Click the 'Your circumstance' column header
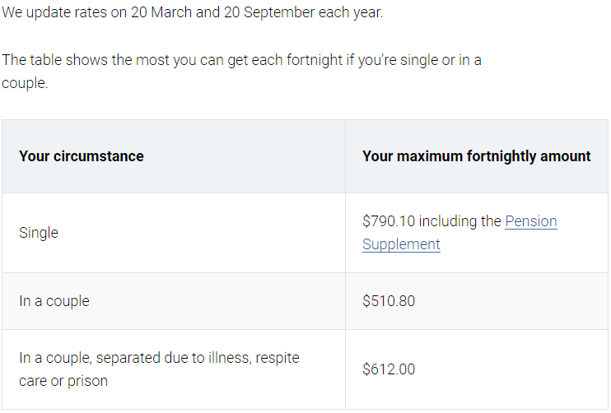Image resolution: width=611 pixels, height=413 pixels. [x=82, y=156]
